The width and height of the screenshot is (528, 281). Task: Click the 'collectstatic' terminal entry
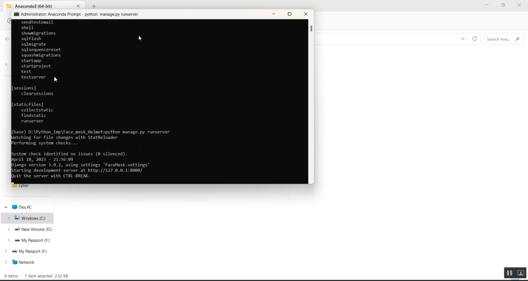37,110
